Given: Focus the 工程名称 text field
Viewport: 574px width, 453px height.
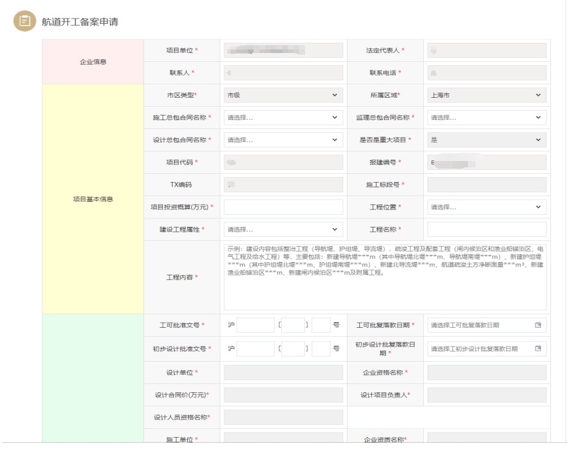Looking at the screenshot, I should click(486, 229).
